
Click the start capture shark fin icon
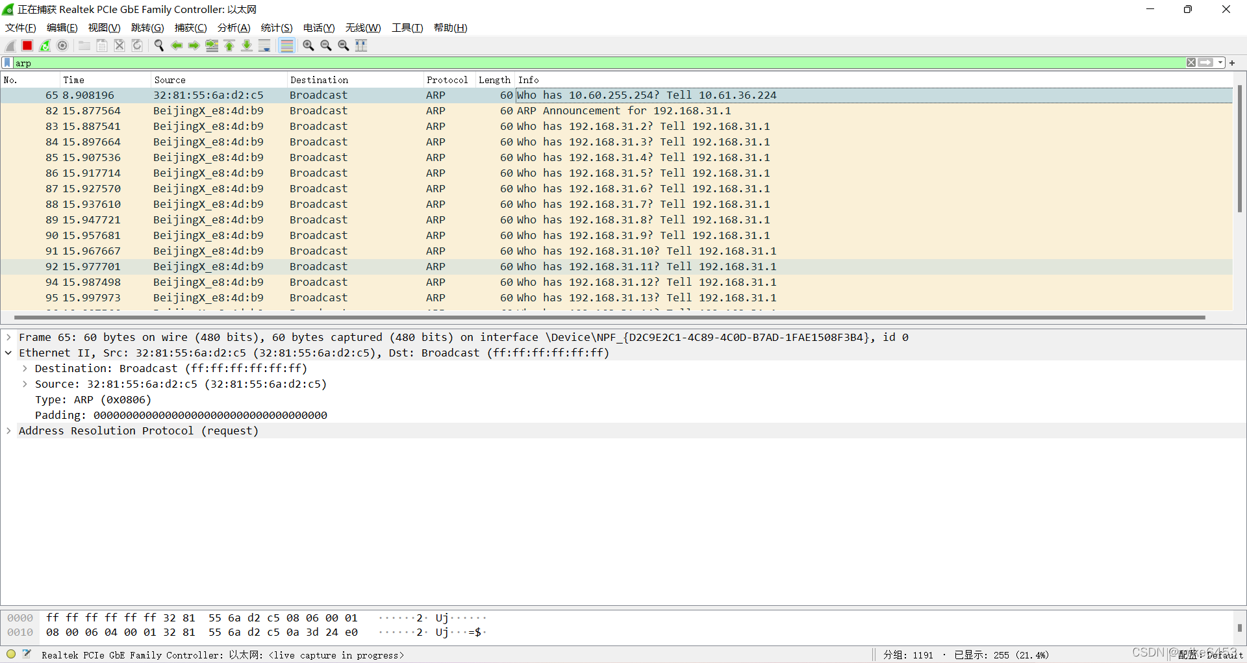pos(10,45)
